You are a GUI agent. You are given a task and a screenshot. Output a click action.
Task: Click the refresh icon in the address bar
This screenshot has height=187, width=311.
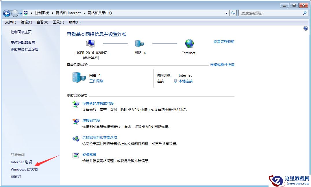pyautogui.click(x=233, y=13)
